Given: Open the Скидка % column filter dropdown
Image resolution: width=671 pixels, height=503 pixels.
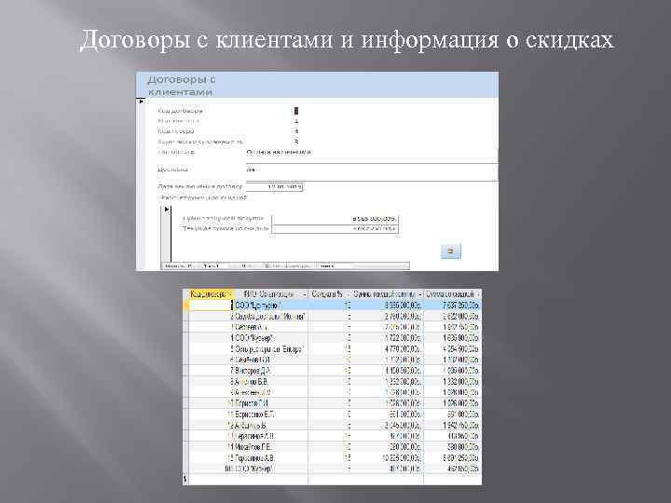Looking at the screenshot, I should point(348,294).
